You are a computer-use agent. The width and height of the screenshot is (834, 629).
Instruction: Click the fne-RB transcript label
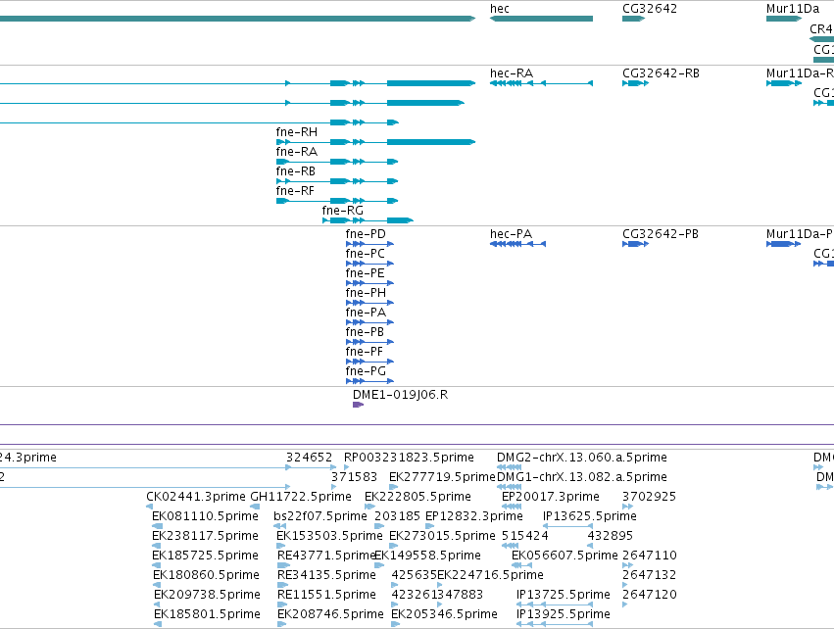[x=296, y=171]
